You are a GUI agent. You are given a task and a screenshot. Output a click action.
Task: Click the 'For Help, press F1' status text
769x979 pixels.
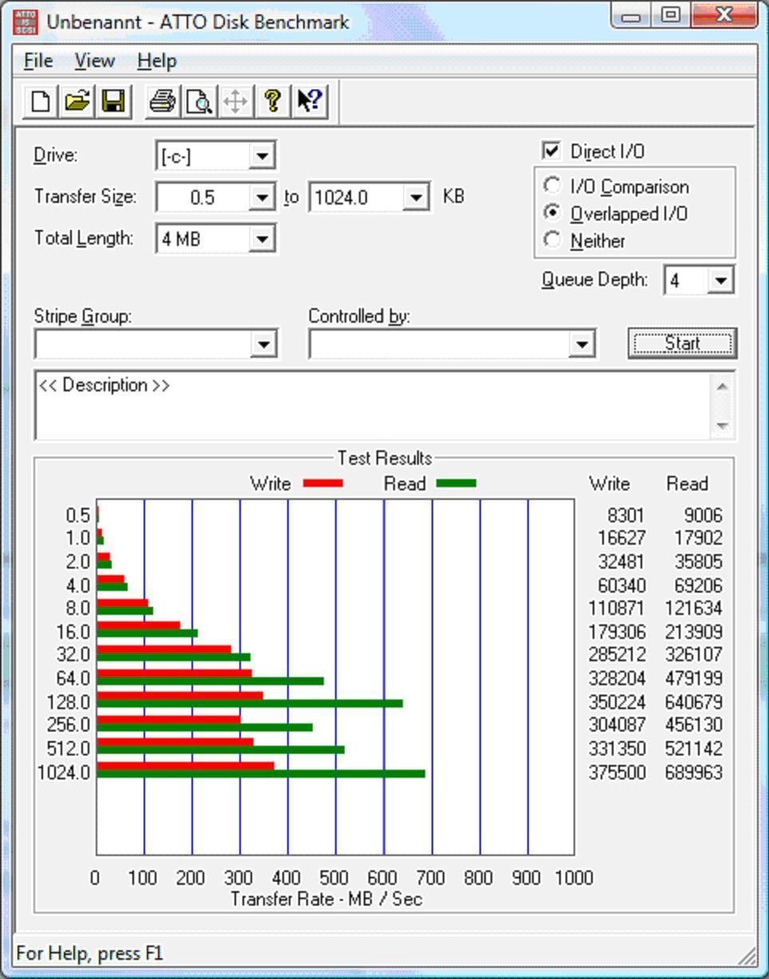[89, 953]
